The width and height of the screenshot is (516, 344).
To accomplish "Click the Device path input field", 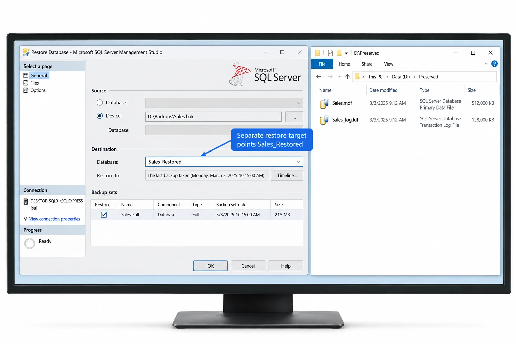I will click(213, 117).
